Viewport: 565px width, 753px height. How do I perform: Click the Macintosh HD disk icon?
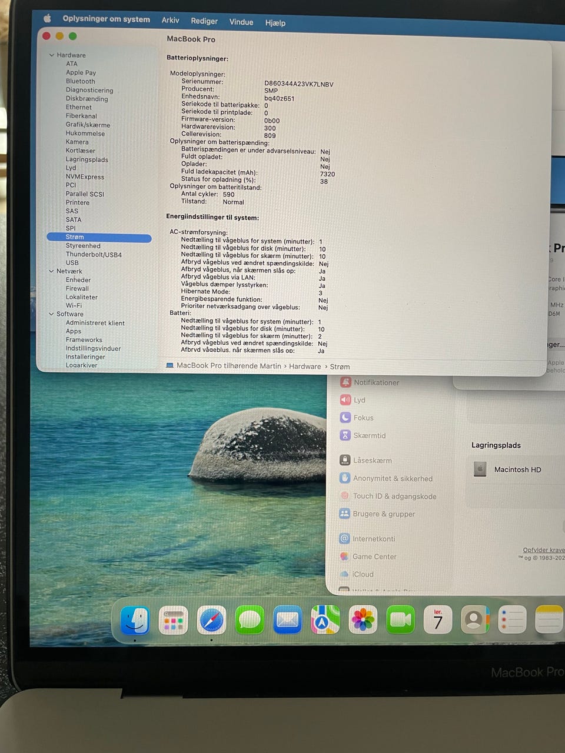[x=480, y=469]
